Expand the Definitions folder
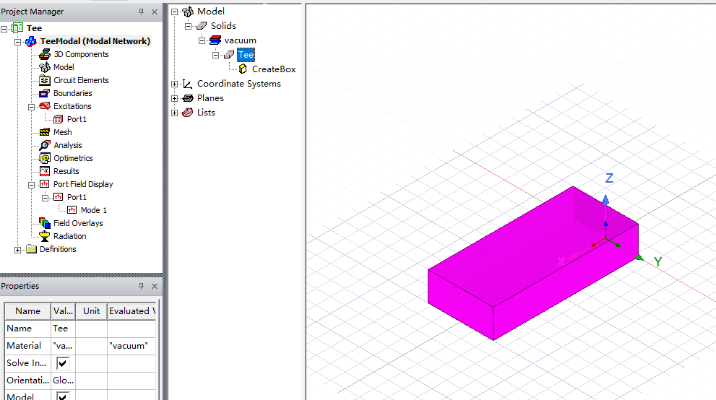This screenshot has width=716, height=400. pos(17,250)
